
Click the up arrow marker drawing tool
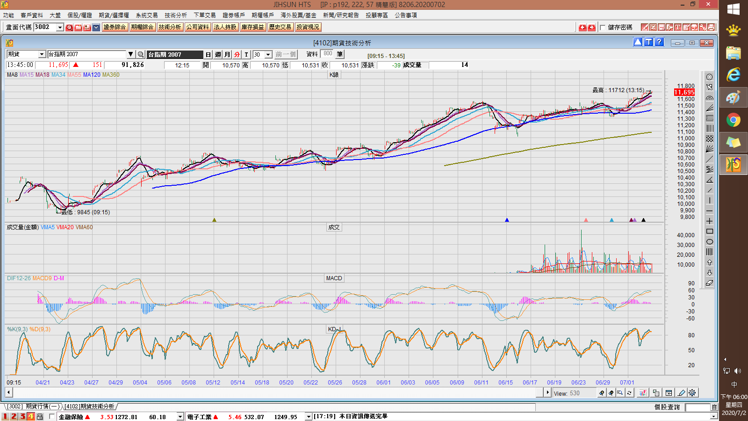[x=710, y=262]
